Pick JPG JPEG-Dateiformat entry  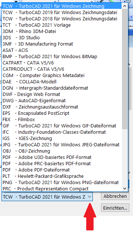tap(62, 145)
